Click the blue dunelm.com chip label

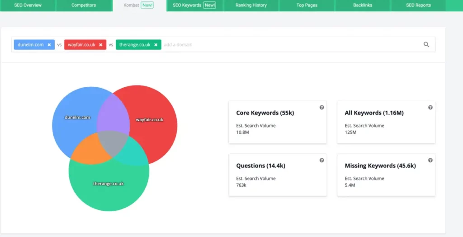click(30, 45)
